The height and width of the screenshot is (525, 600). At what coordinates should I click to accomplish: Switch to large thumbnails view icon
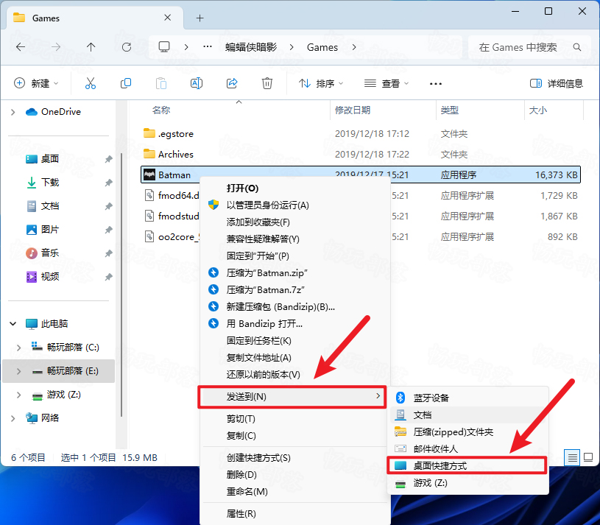click(588, 457)
